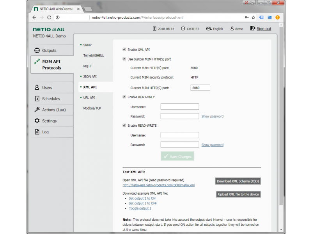Open the Schedules section
The width and height of the screenshot is (312, 234).
click(52, 99)
